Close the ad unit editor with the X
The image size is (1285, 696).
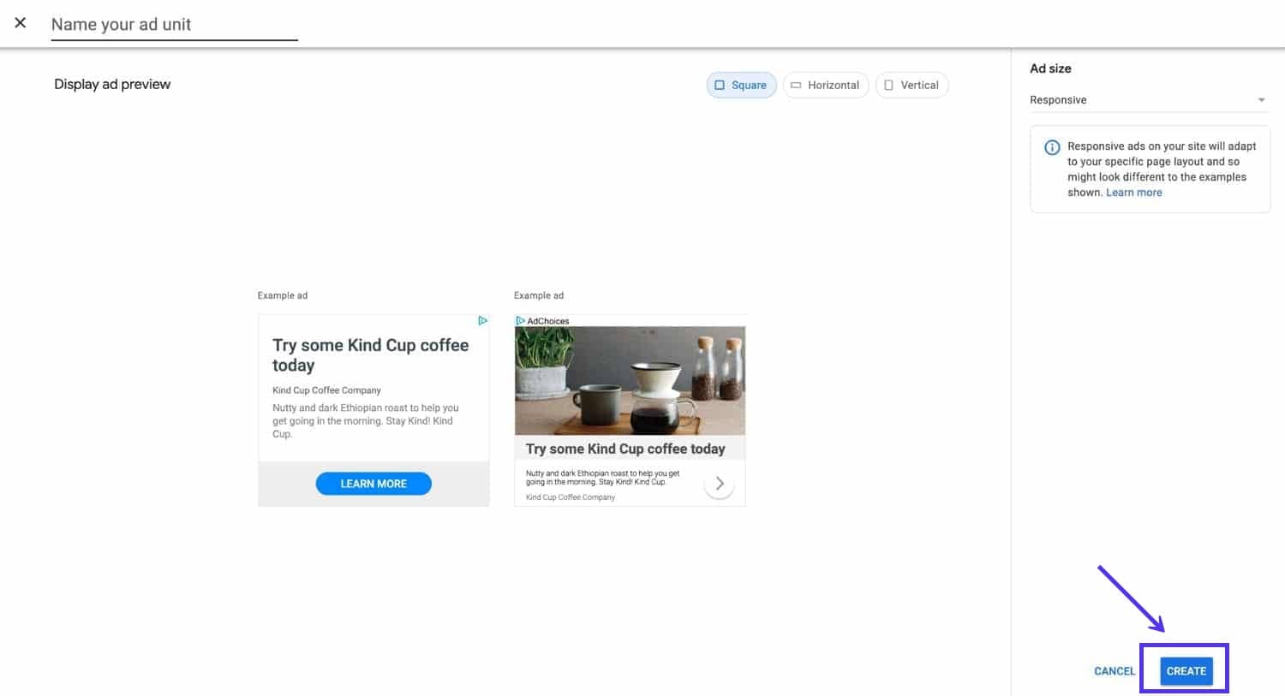[20, 22]
